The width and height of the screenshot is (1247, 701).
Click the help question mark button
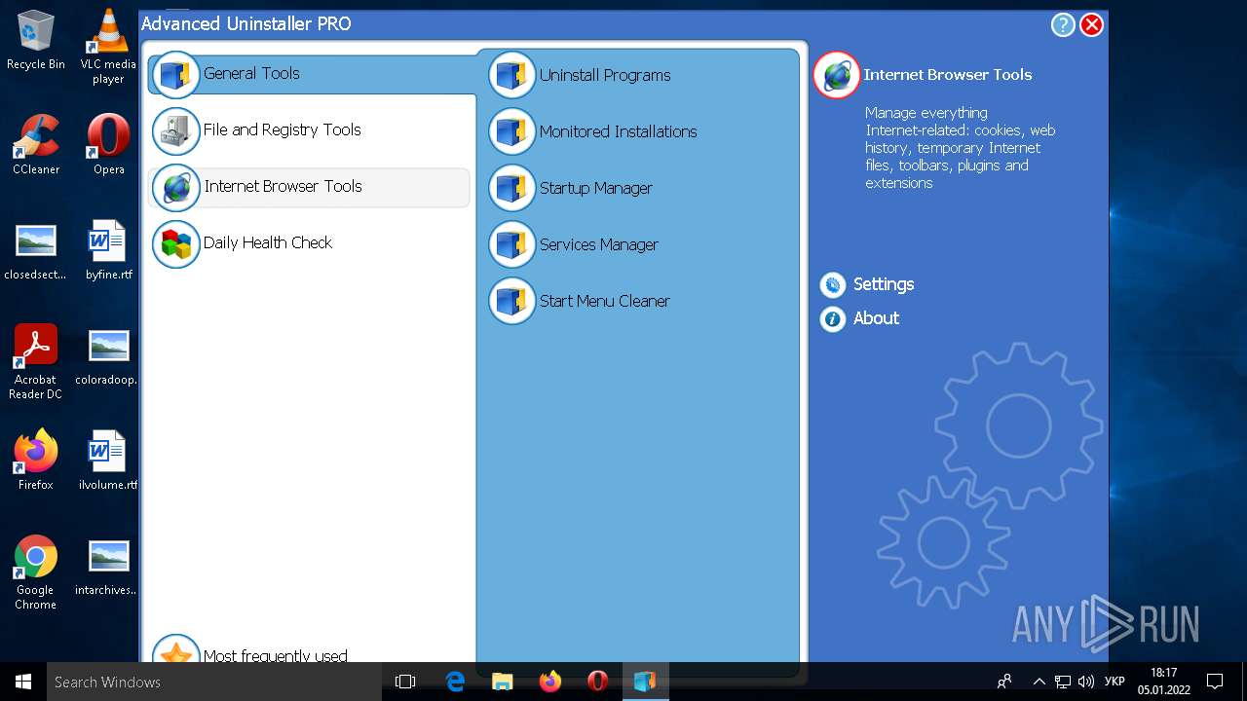pyautogui.click(x=1063, y=25)
